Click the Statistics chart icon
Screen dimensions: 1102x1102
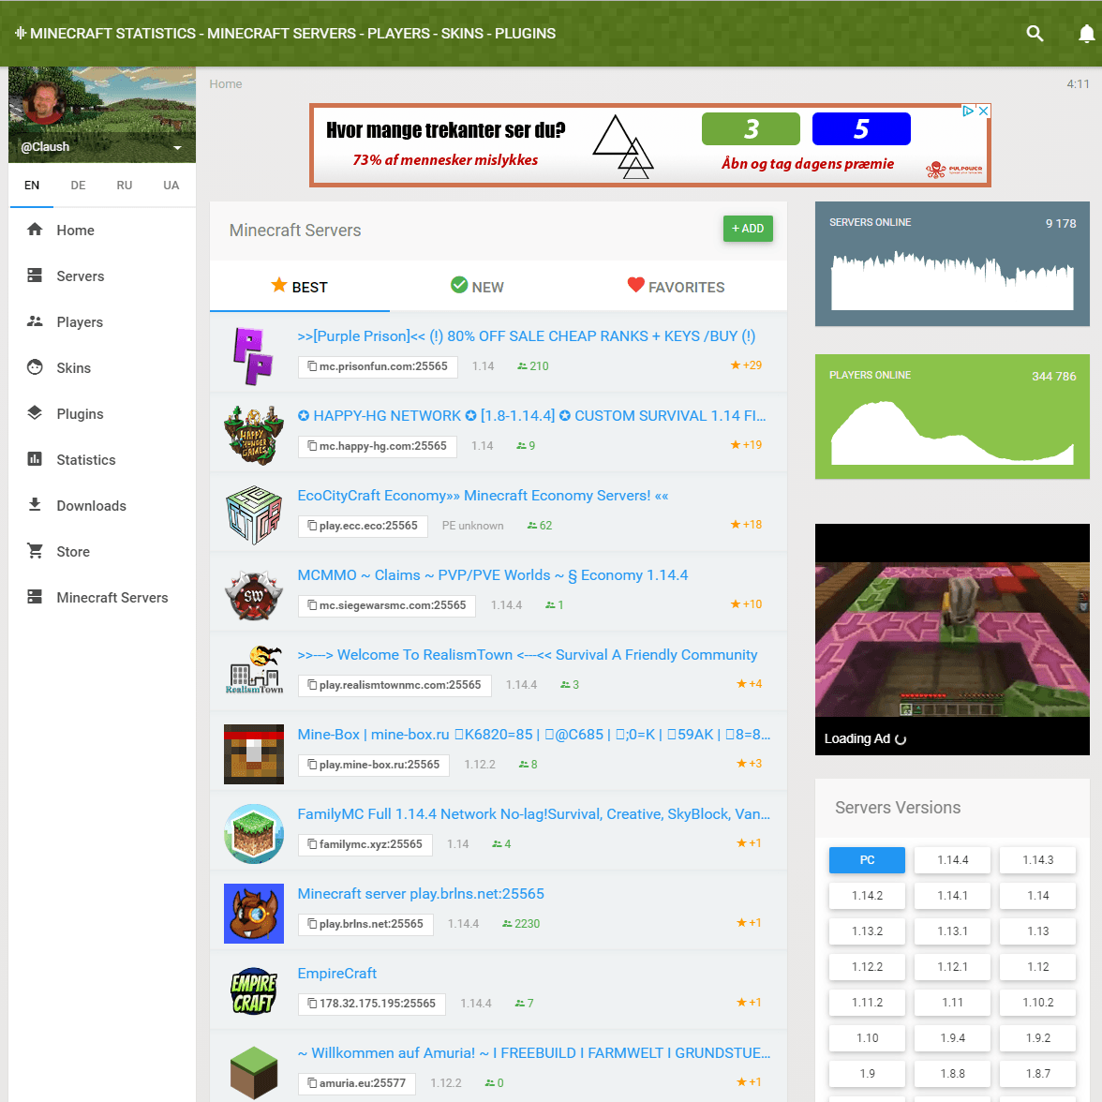pyautogui.click(x=35, y=459)
